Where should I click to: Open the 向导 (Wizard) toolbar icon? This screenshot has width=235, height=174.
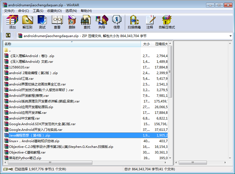[x=102, y=20]
